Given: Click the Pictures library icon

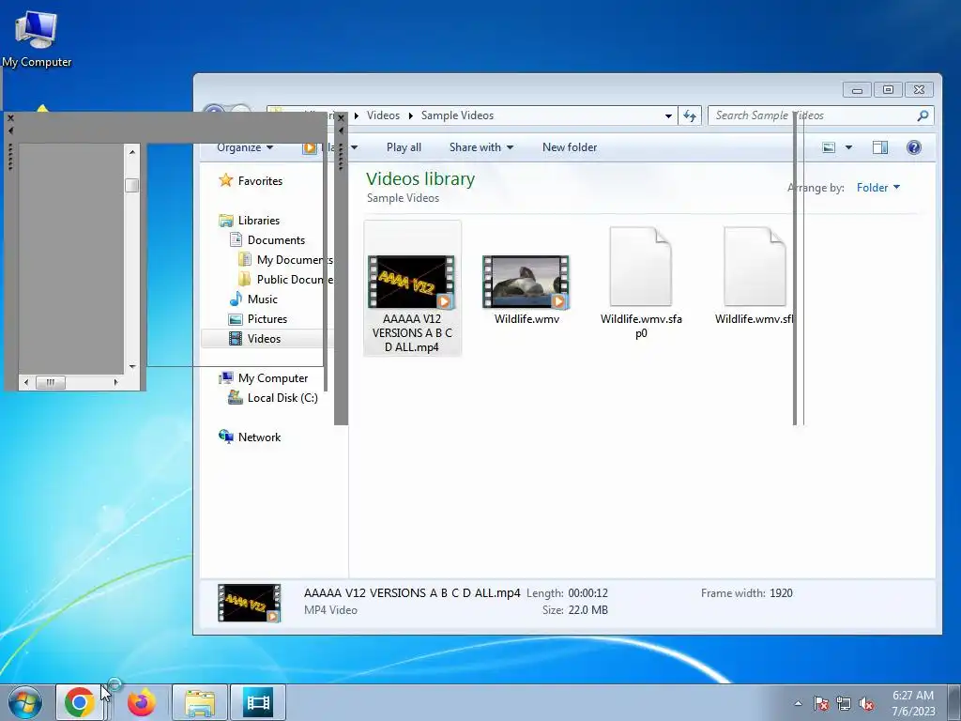Looking at the screenshot, I should [x=236, y=319].
